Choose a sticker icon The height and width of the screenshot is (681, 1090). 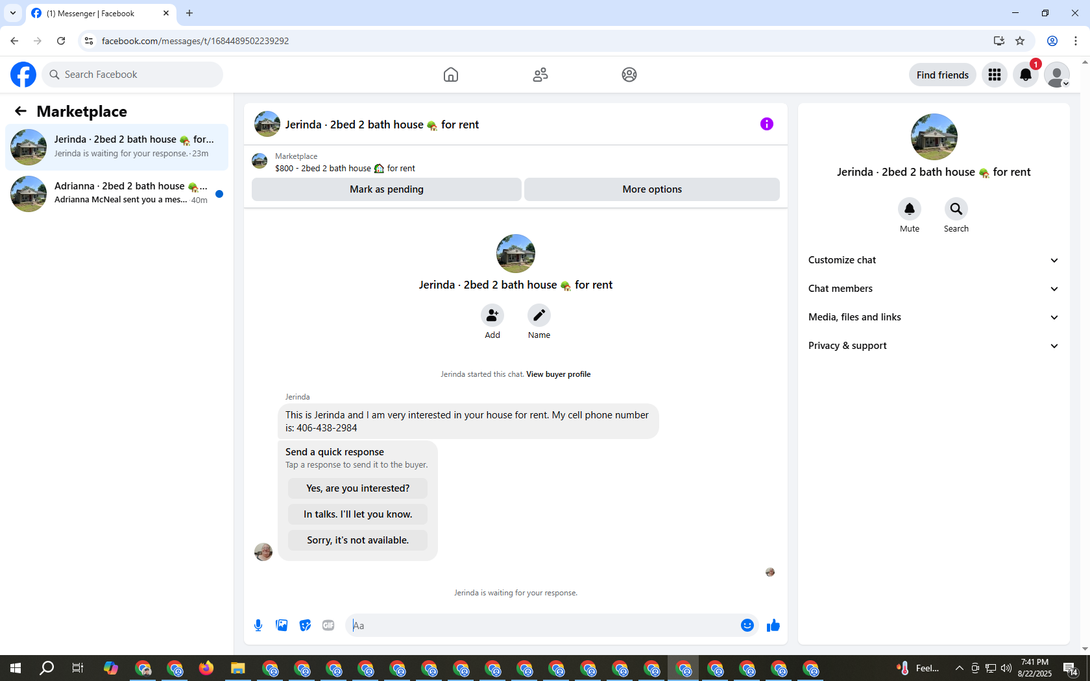305,625
